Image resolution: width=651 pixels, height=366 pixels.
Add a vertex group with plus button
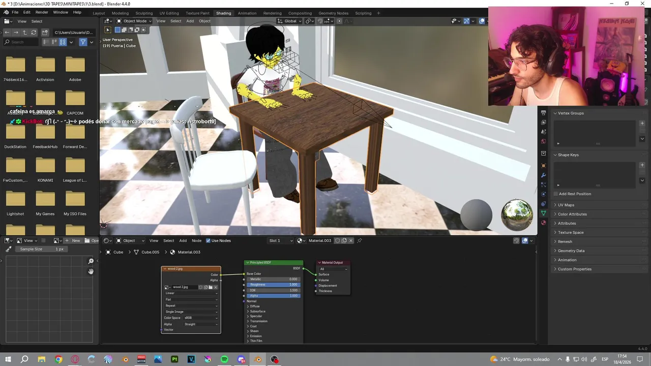(x=642, y=123)
